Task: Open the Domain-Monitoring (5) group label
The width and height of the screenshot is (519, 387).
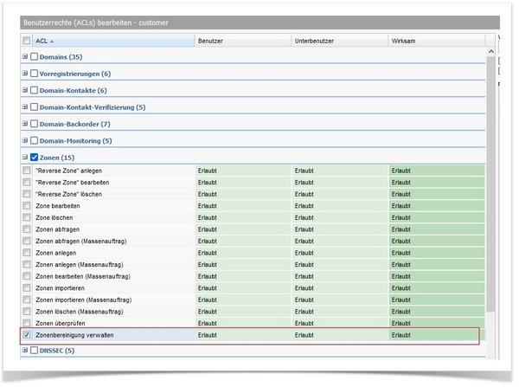Action: pyautogui.click(x=76, y=141)
